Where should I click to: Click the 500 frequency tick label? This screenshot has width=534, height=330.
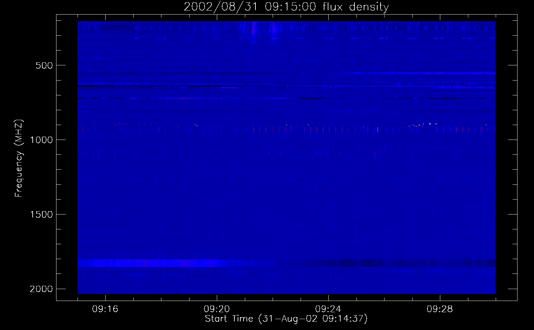point(44,65)
